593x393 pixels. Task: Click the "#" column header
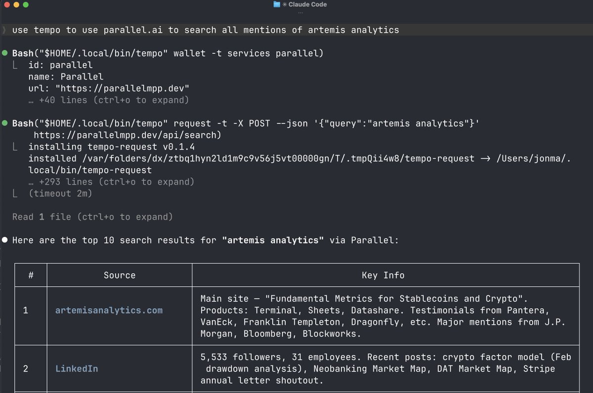[x=31, y=275]
